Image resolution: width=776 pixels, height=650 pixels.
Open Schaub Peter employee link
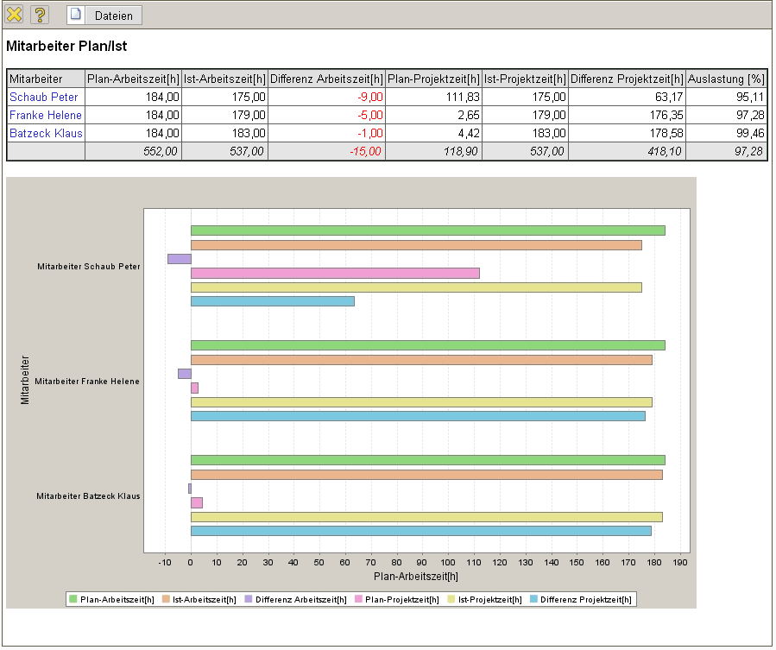[x=43, y=97]
